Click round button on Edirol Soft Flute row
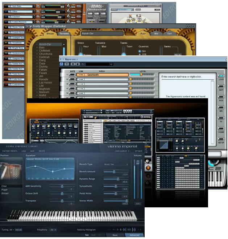The image size is (228, 239). pyautogui.click(x=38, y=6)
